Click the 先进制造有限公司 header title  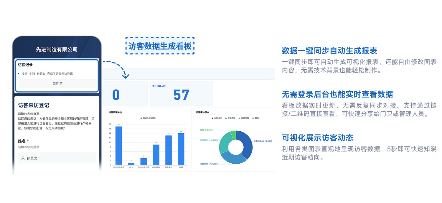point(57,49)
